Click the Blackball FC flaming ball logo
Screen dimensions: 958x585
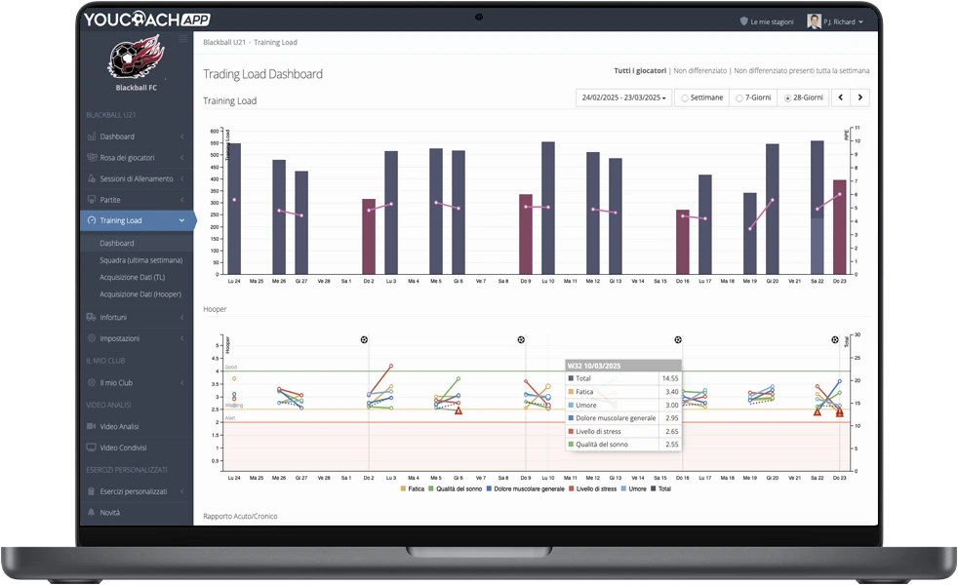point(137,58)
